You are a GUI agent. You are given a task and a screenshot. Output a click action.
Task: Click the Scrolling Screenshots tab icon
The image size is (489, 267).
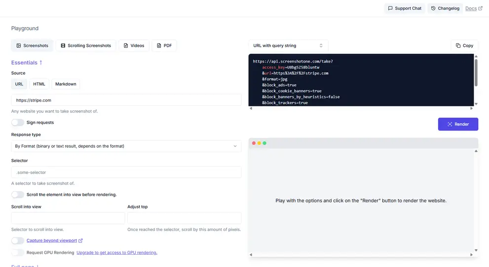63,46
